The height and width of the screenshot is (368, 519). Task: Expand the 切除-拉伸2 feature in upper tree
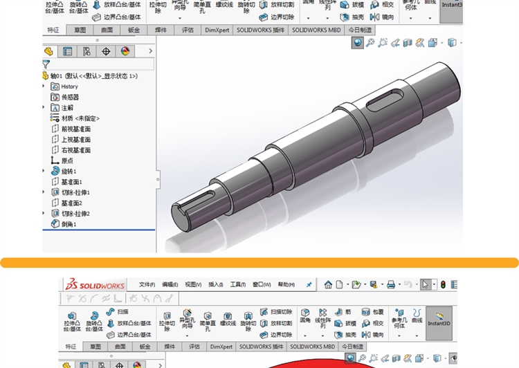(x=44, y=214)
